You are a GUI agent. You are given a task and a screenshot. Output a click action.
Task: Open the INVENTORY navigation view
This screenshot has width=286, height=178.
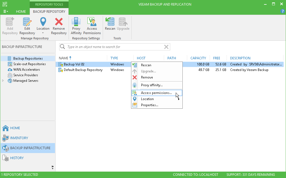coord(28,138)
